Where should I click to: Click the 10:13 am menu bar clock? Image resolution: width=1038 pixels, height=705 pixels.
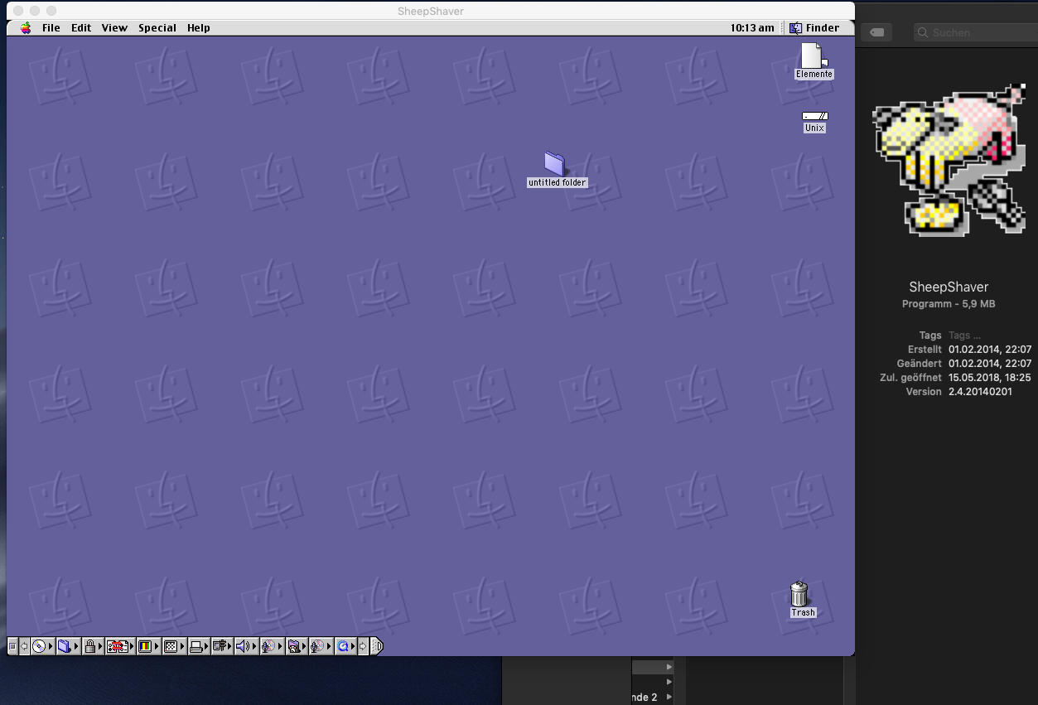752,27
